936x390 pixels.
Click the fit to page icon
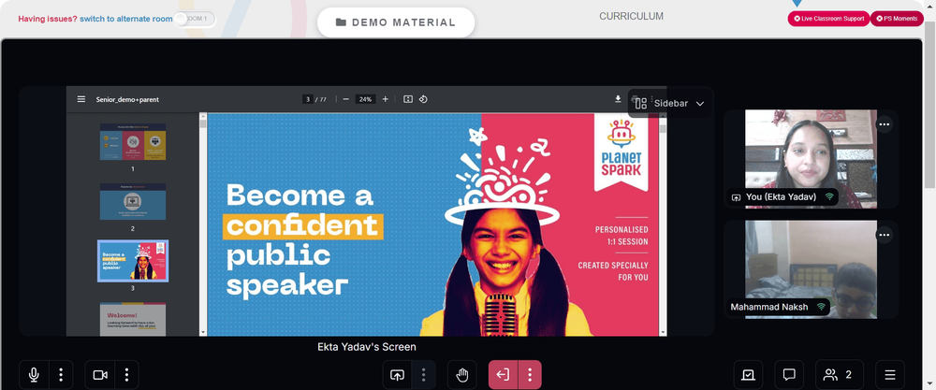[x=408, y=99]
